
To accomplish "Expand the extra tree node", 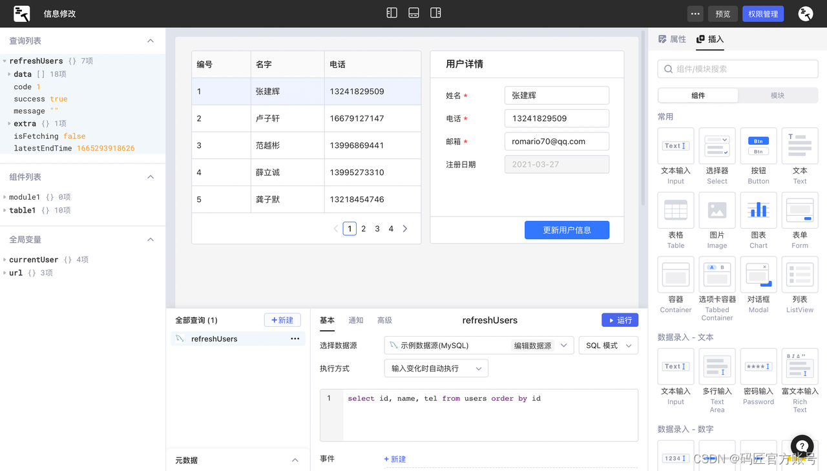I will pyautogui.click(x=9, y=123).
